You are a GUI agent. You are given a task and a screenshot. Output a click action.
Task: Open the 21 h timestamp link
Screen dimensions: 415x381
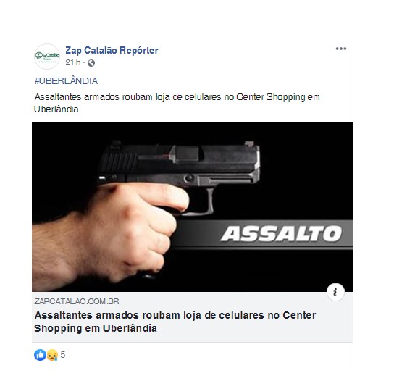point(73,63)
